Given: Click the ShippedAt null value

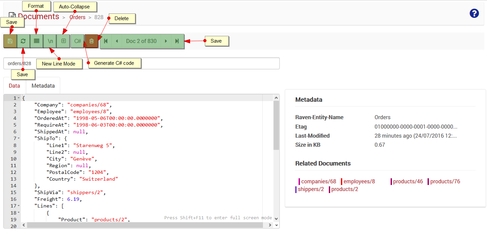Looking at the screenshot, I should [x=79, y=132].
